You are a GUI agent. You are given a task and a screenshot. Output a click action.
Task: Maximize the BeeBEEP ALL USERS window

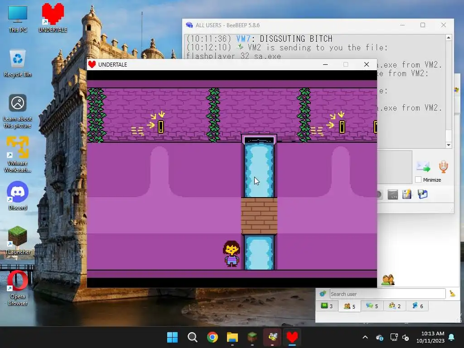423,25
